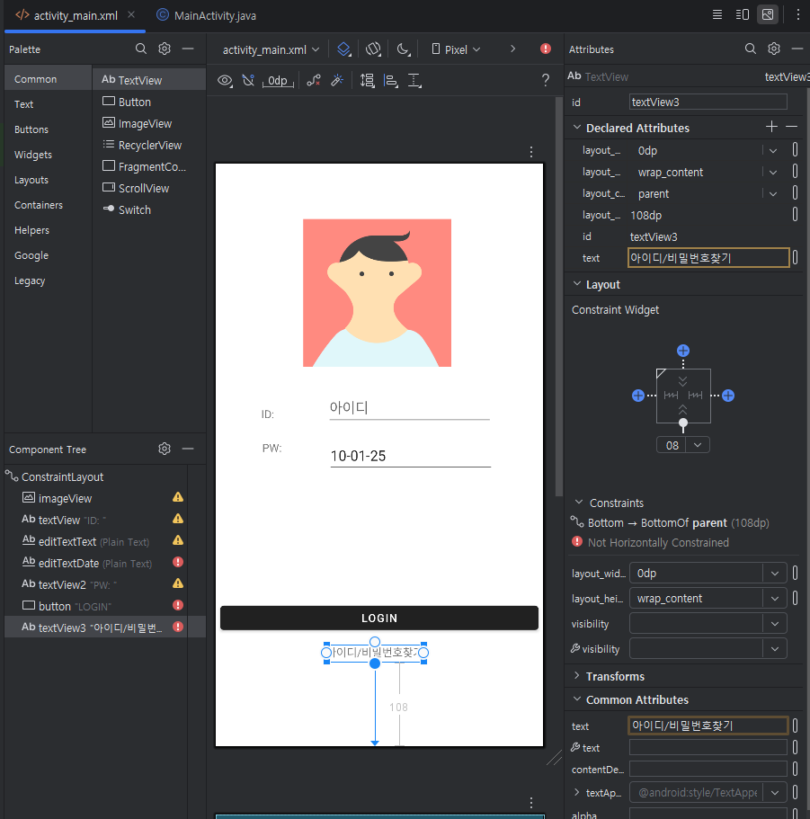Select the Buttons palette category
The image size is (810, 819).
click(48, 129)
